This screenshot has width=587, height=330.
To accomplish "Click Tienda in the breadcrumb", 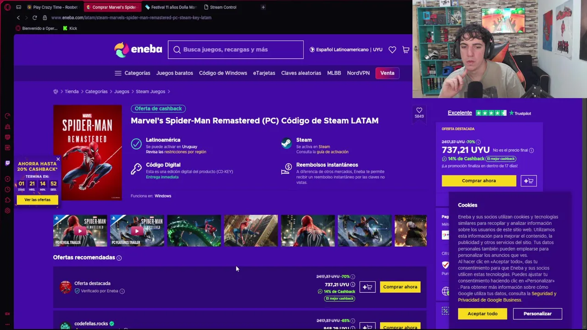I will 72,92.
